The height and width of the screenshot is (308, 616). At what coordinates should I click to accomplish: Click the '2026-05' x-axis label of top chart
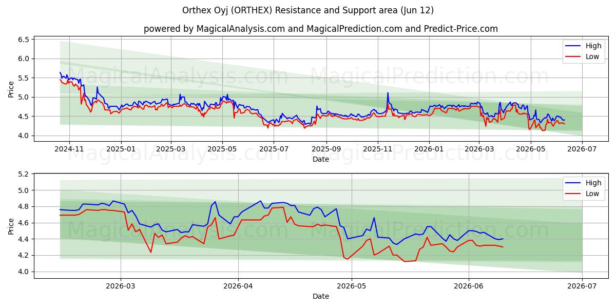pyautogui.click(x=531, y=150)
